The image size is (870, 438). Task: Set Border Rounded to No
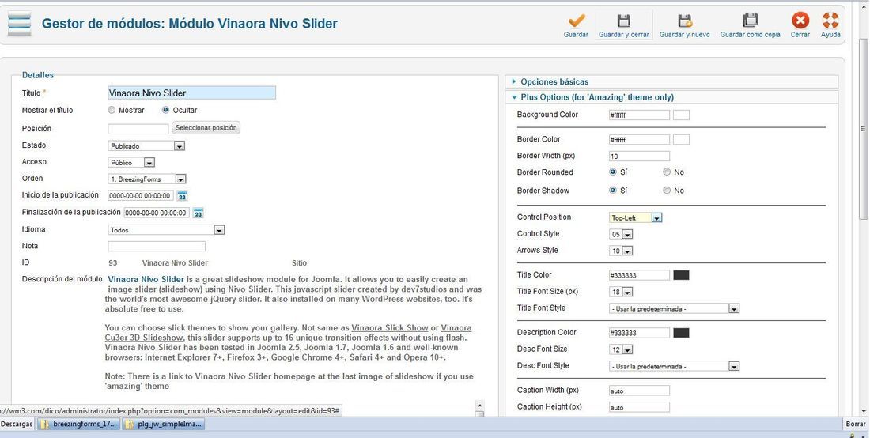coord(667,172)
